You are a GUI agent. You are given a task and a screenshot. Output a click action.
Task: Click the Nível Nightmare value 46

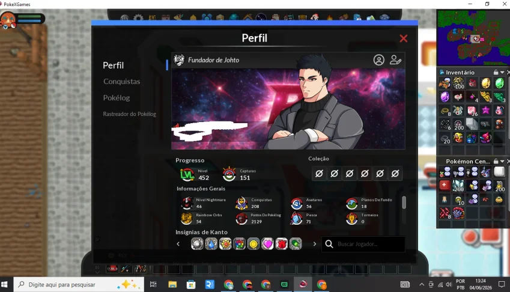pyautogui.click(x=199, y=207)
